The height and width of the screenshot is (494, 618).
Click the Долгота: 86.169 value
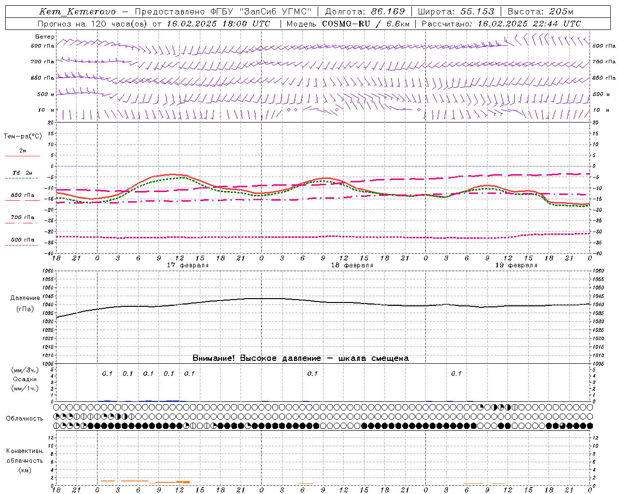tap(365, 12)
